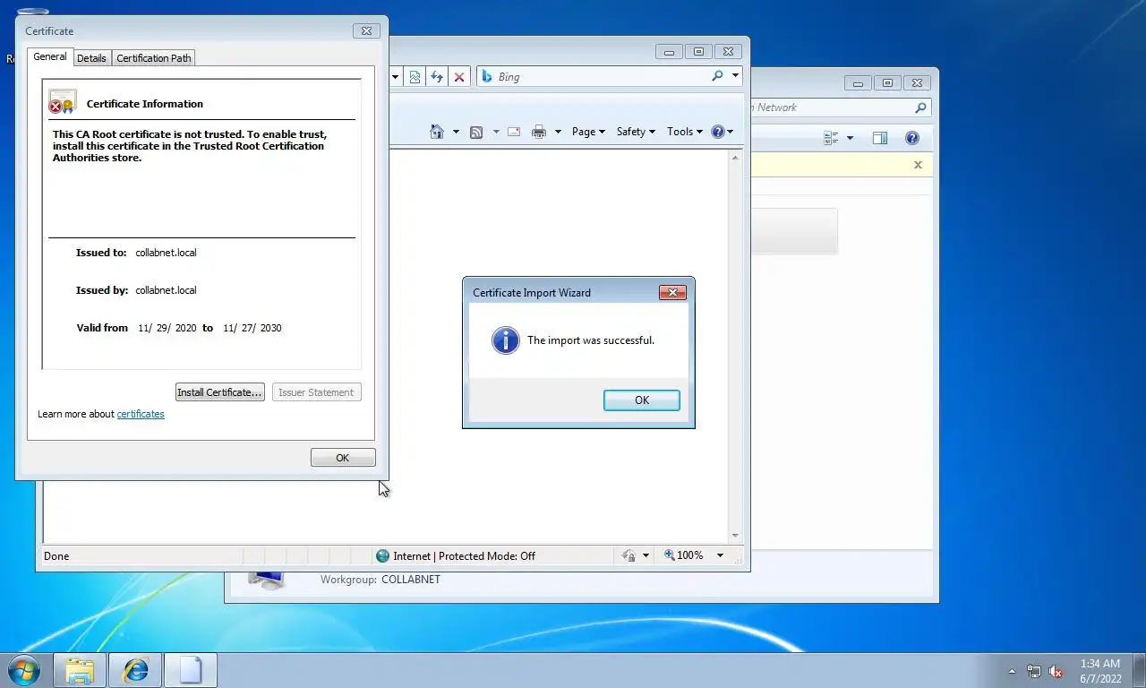
Task: Click the Explorer window search magnifier icon
Action: pyautogui.click(x=920, y=107)
